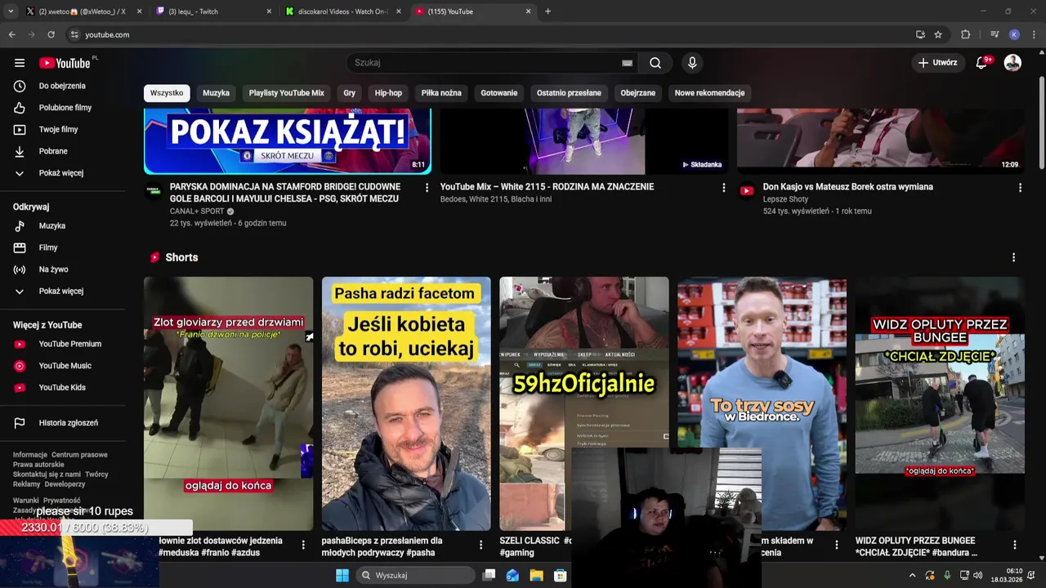This screenshot has width=1046, height=588.
Task: Open the YouTube hamburger guide menu
Action: click(20, 63)
